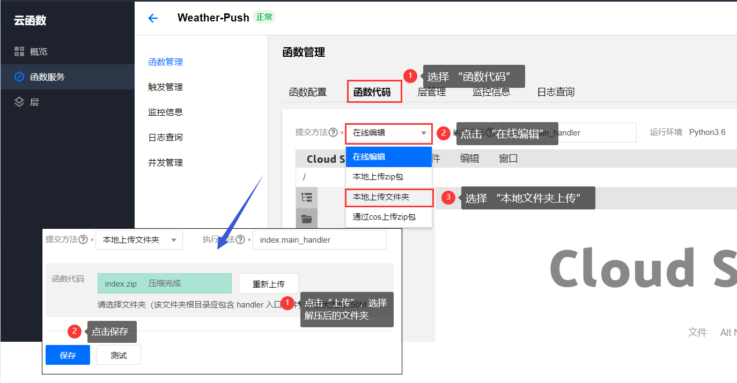Click the 测试 button

tap(119, 355)
